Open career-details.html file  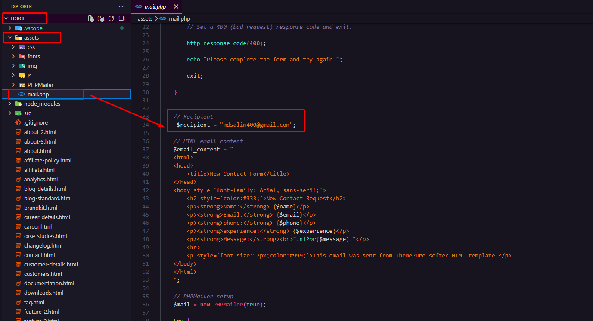tap(65, 217)
